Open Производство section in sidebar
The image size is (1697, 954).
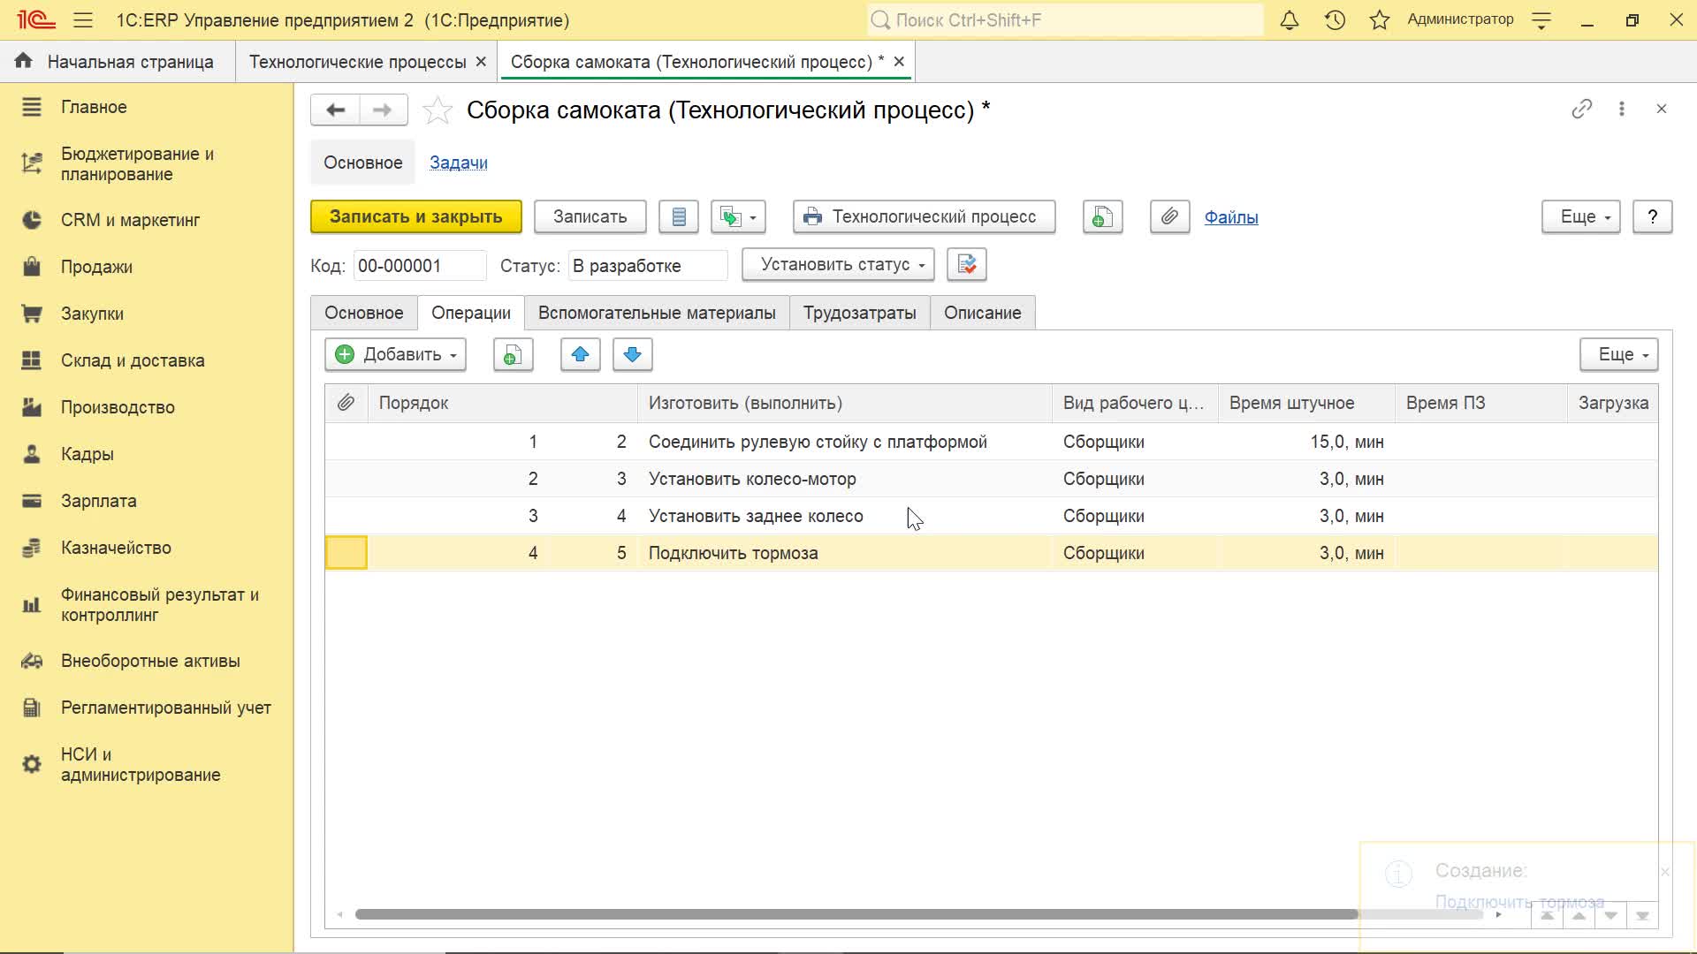118,407
